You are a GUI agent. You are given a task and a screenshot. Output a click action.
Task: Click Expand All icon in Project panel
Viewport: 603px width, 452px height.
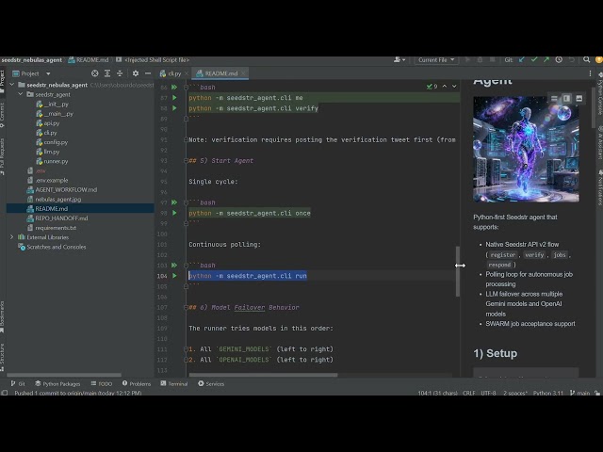(107, 73)
